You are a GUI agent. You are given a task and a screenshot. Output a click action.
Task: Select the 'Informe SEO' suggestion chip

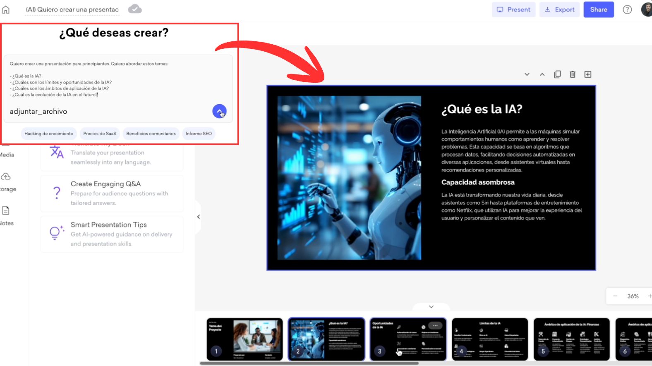tap(199, 134)
